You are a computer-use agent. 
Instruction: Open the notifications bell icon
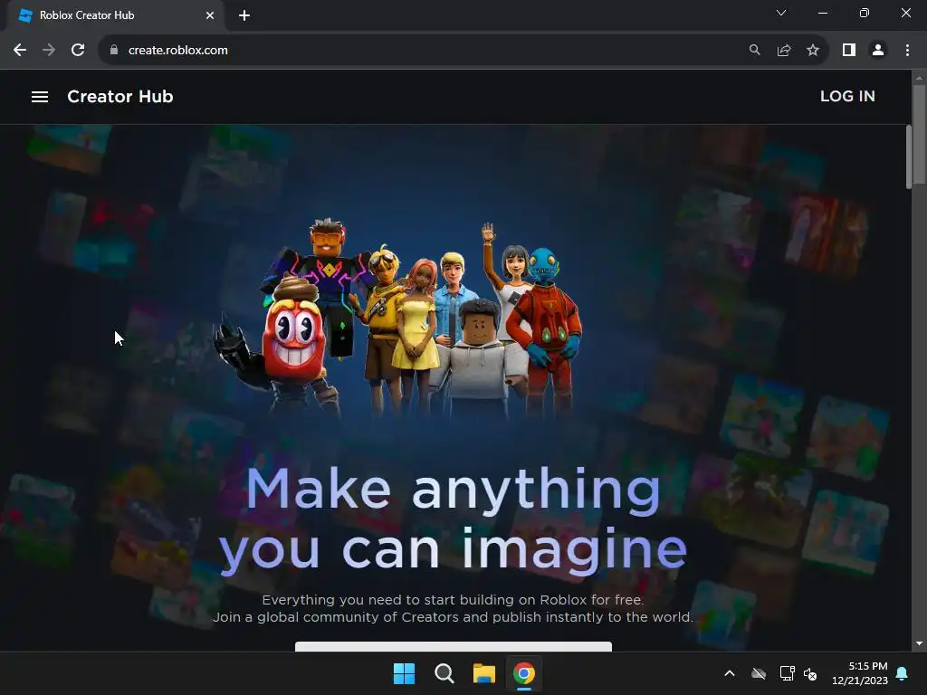[x=903, y=673]
